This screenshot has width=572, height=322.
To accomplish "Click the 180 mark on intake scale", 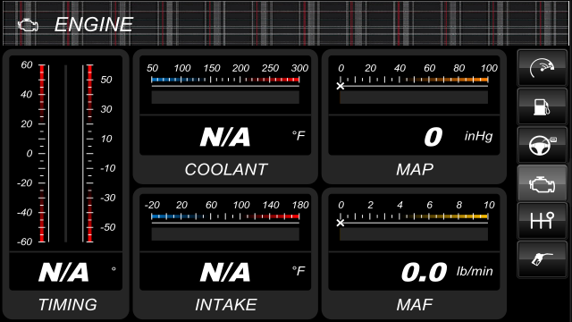I will (300, 205).
